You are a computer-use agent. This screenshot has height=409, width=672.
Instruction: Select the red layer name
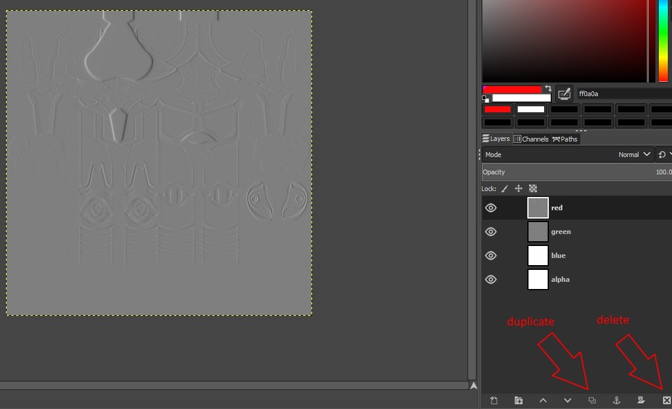coord(557,208)
